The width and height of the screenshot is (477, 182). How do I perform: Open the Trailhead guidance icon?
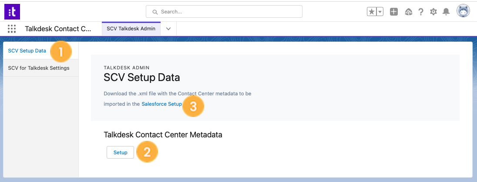pos(409,12)
